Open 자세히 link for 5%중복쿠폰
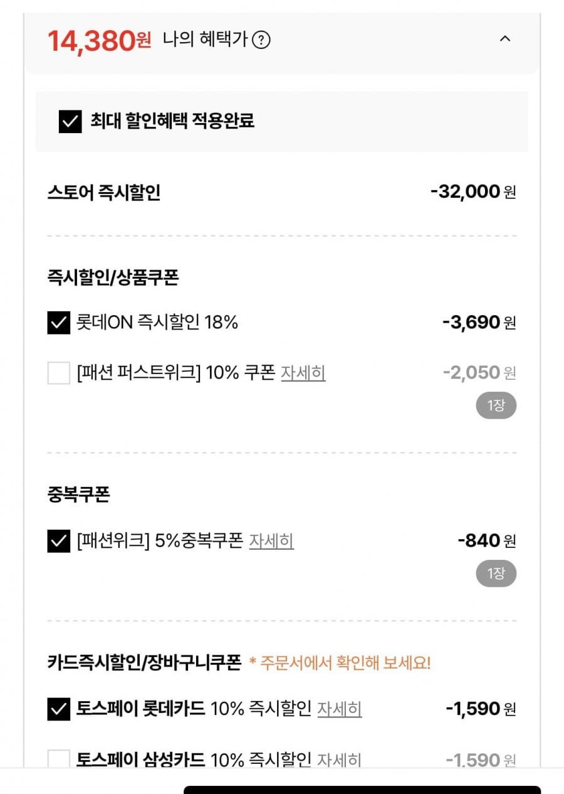564x794 pixels. click(271, 540)
